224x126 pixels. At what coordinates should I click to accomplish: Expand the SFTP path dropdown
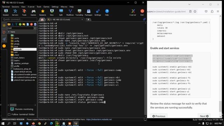pos(35,28)
